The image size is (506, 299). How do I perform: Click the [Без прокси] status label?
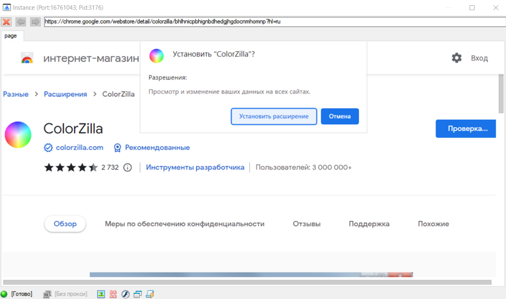click(71, 294)
